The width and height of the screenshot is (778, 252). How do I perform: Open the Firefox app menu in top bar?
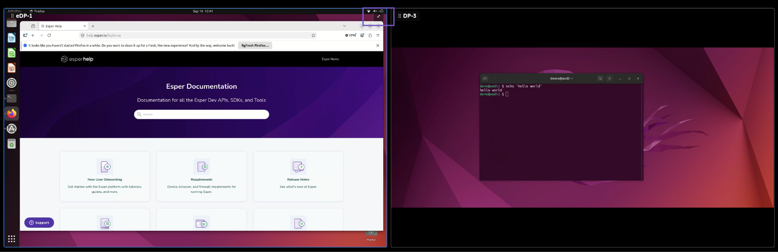click(37, 11)
